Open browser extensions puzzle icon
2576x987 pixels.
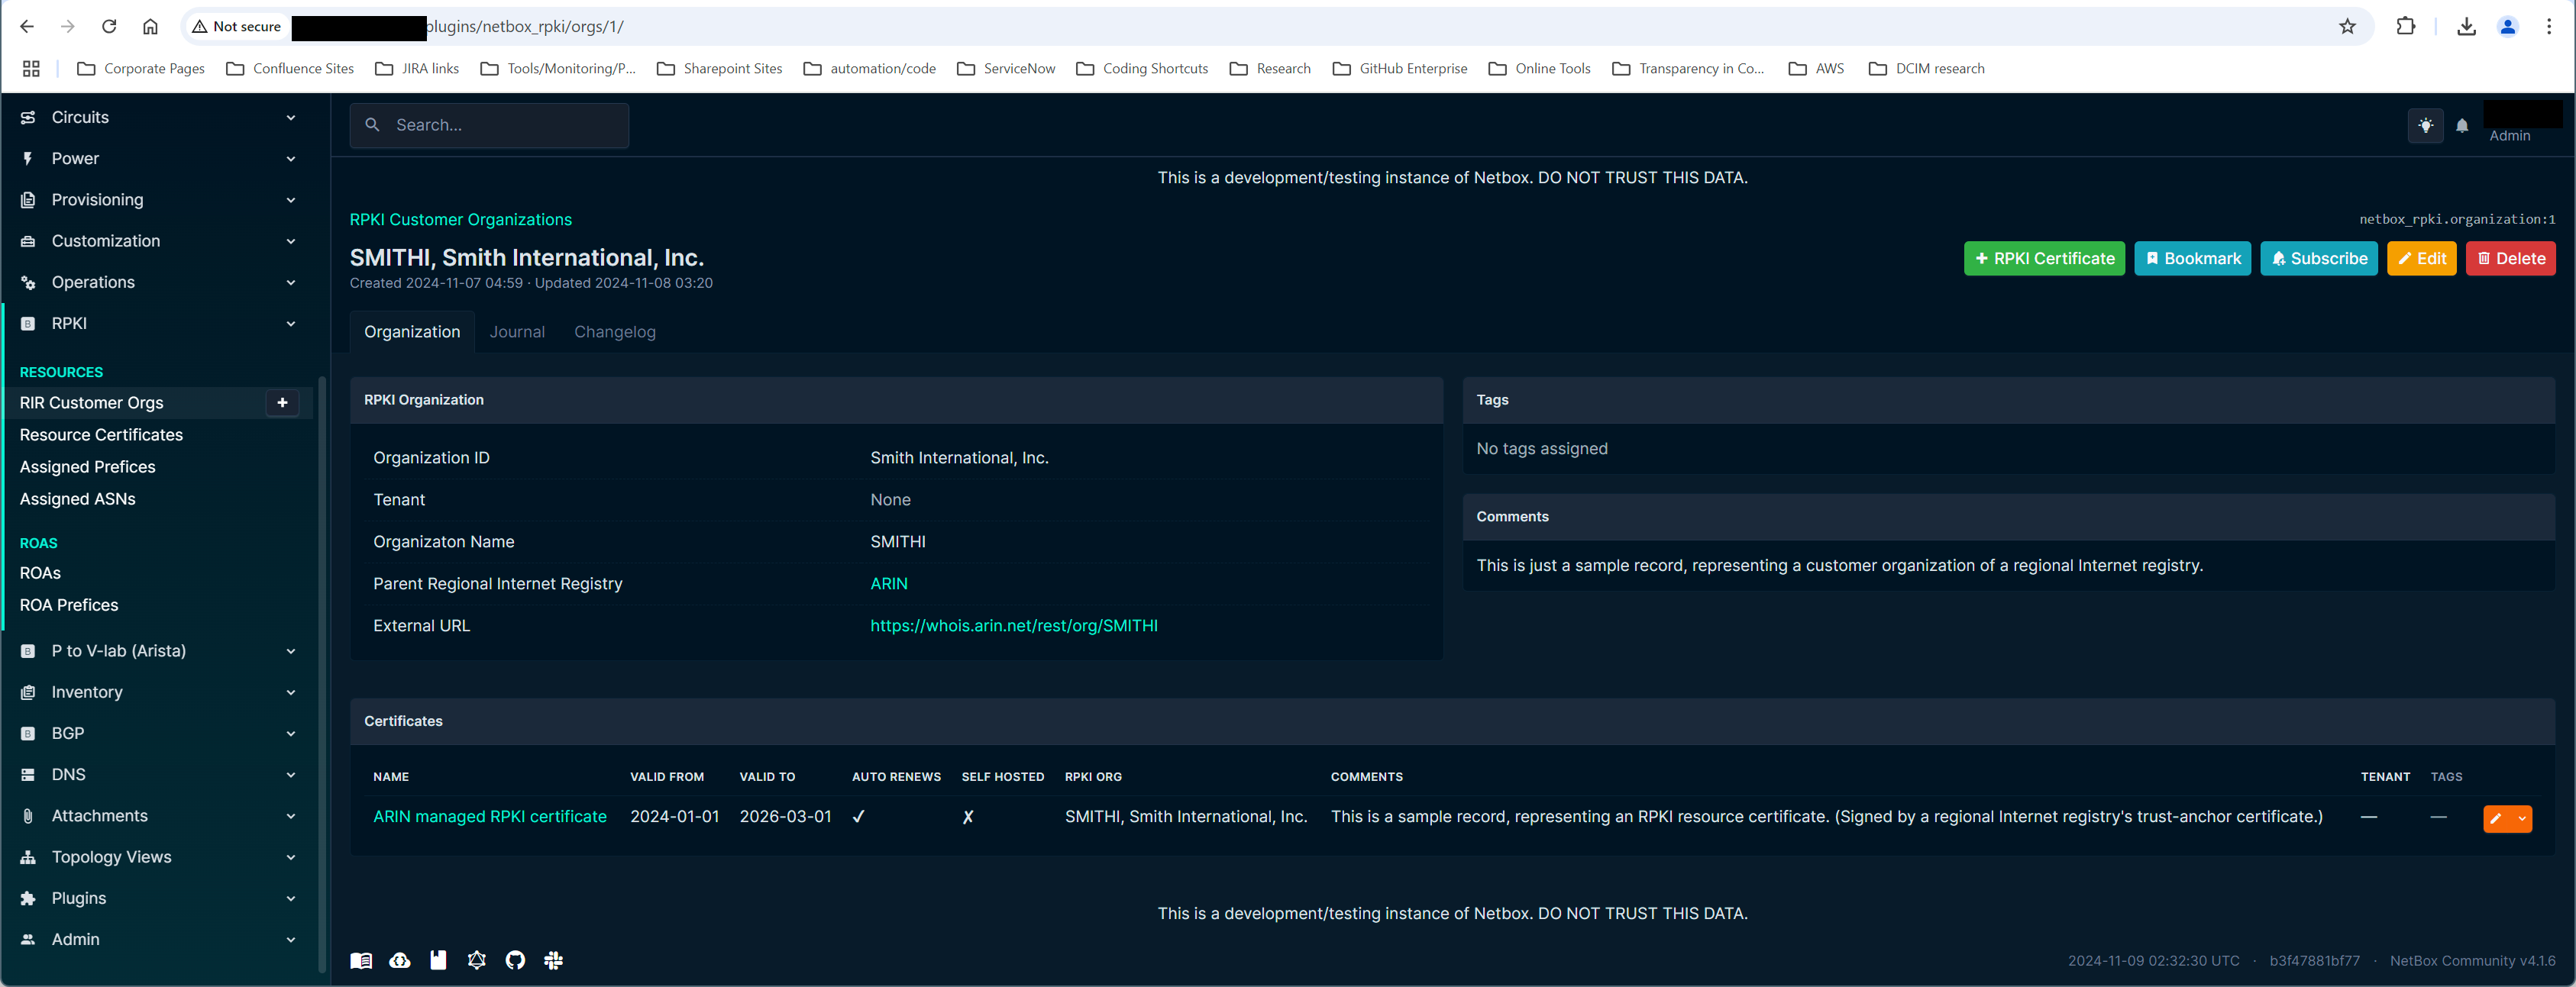click(x=2405, y=27)
